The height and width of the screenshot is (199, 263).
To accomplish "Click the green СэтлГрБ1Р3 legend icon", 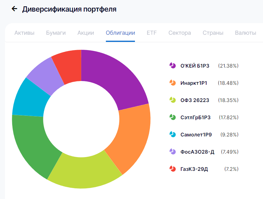I will point(173,117).
